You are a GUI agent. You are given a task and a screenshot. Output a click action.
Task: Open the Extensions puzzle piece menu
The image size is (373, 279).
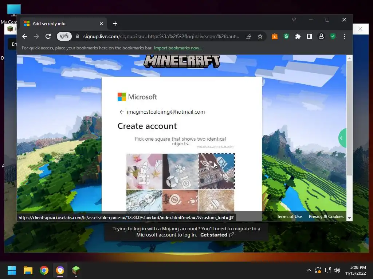[x=298, y=37]
